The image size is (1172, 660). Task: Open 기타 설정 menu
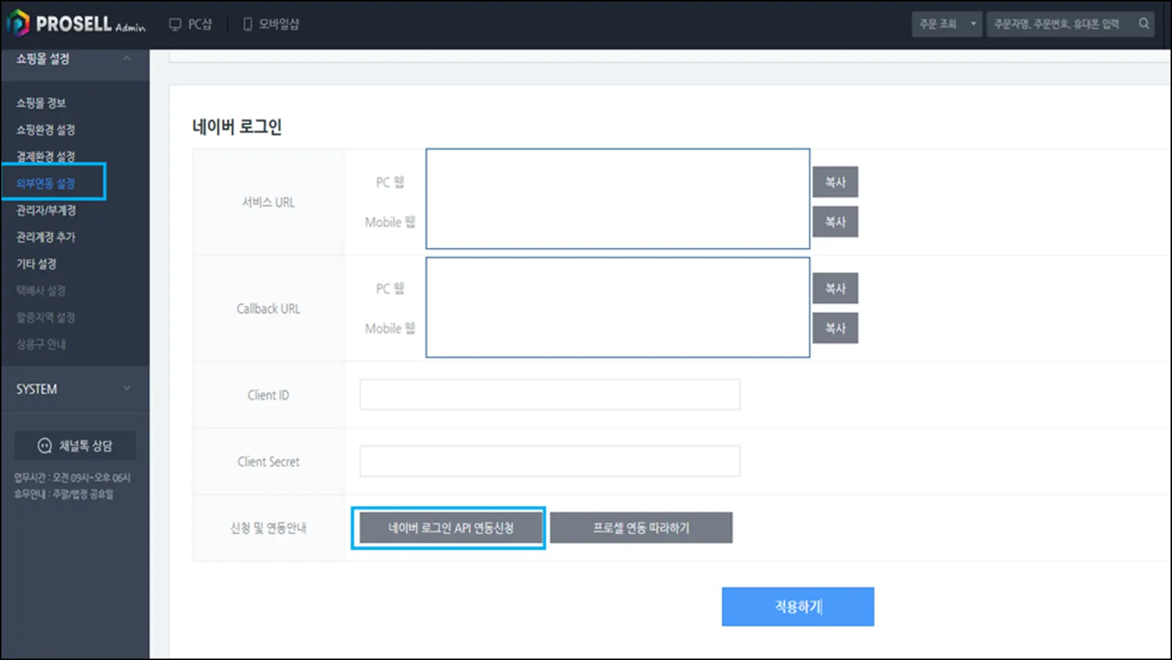point(36,263)
